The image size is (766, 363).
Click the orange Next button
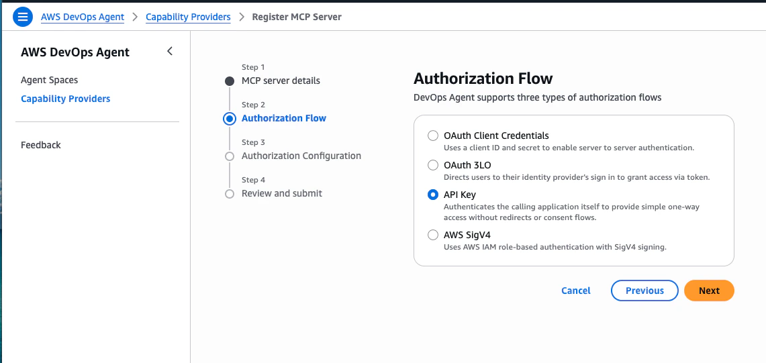pyautogui.click(x=710, y=291)
